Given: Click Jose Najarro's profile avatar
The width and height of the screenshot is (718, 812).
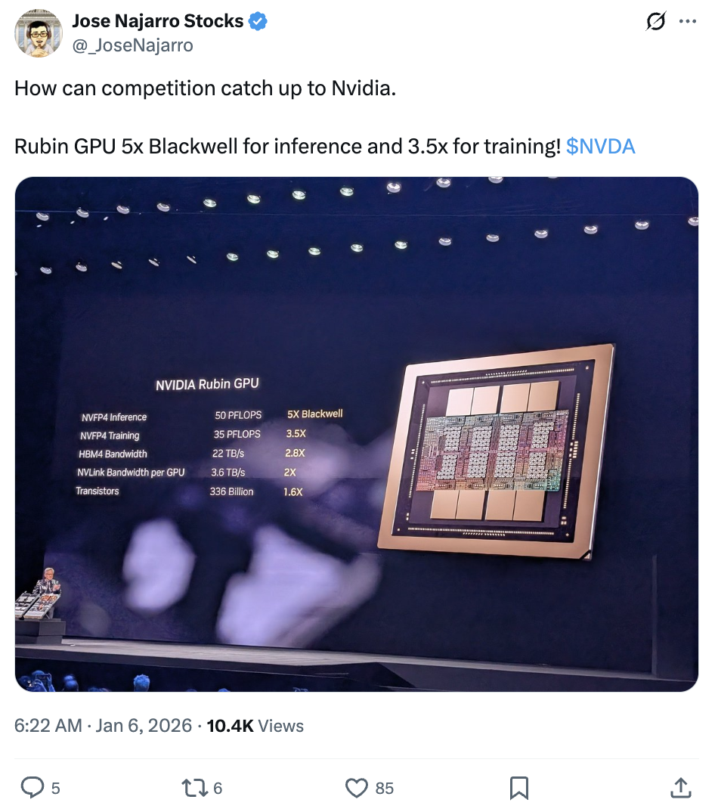Looking at the screenshot, I should (x=39, y=33).
